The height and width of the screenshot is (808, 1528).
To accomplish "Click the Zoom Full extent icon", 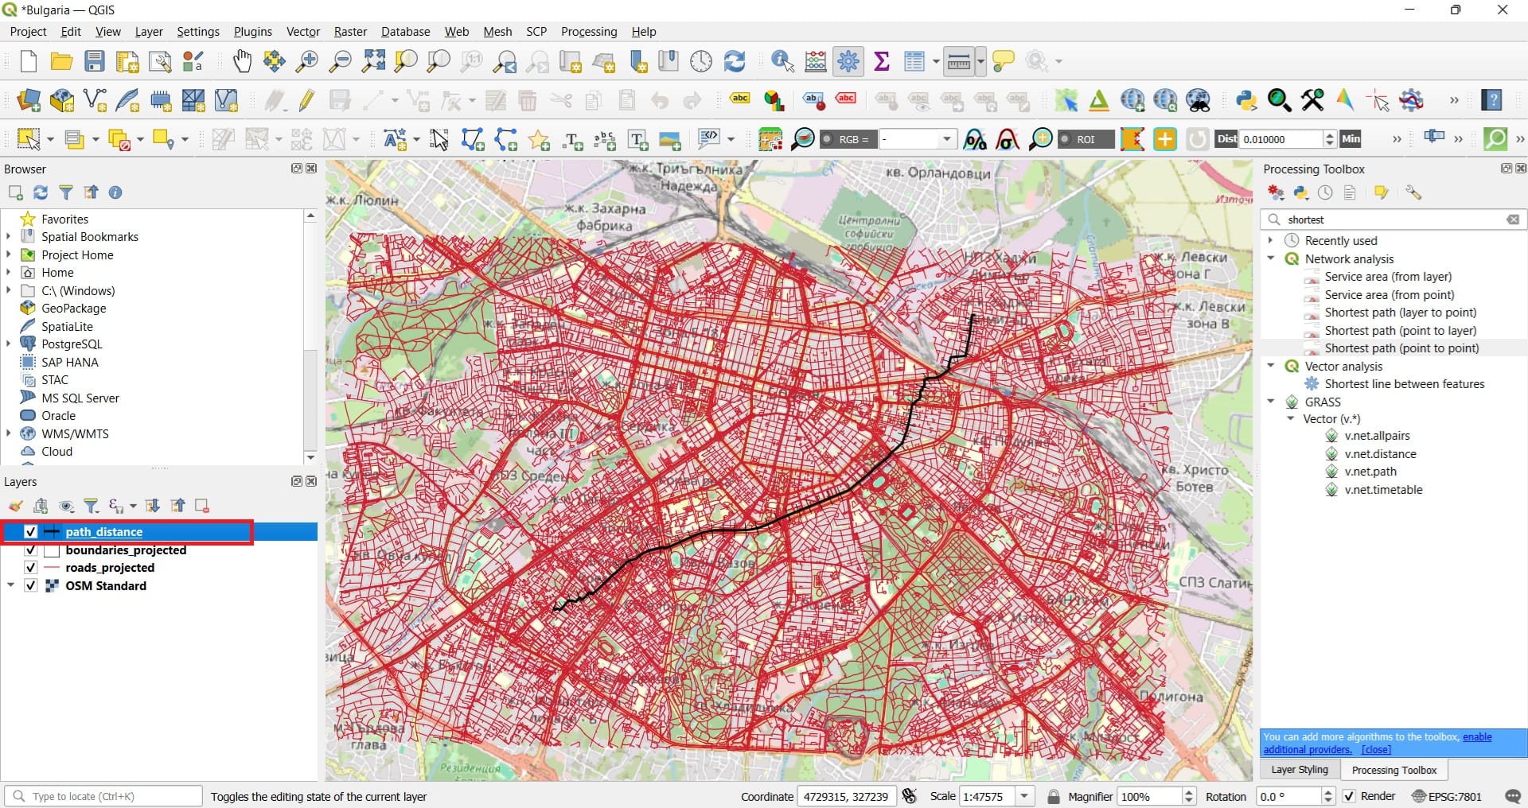I will [x=373, y=61].
